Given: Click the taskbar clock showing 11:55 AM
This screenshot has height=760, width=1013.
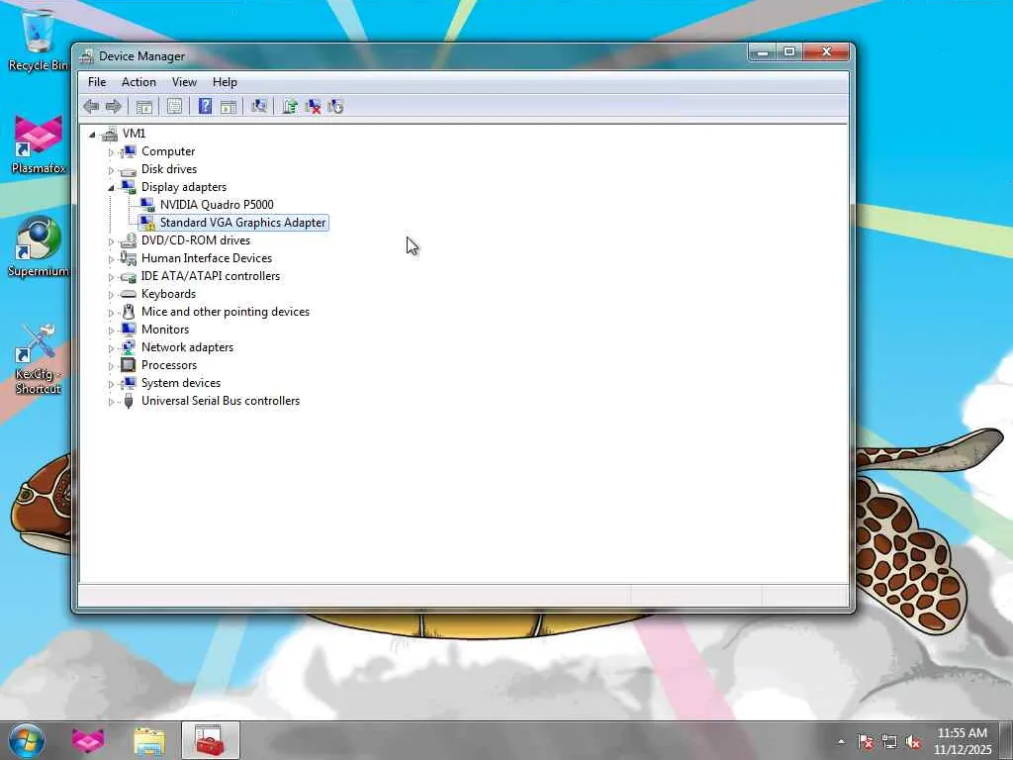Looking at the screenshot, I should click(x=962, y=741).
